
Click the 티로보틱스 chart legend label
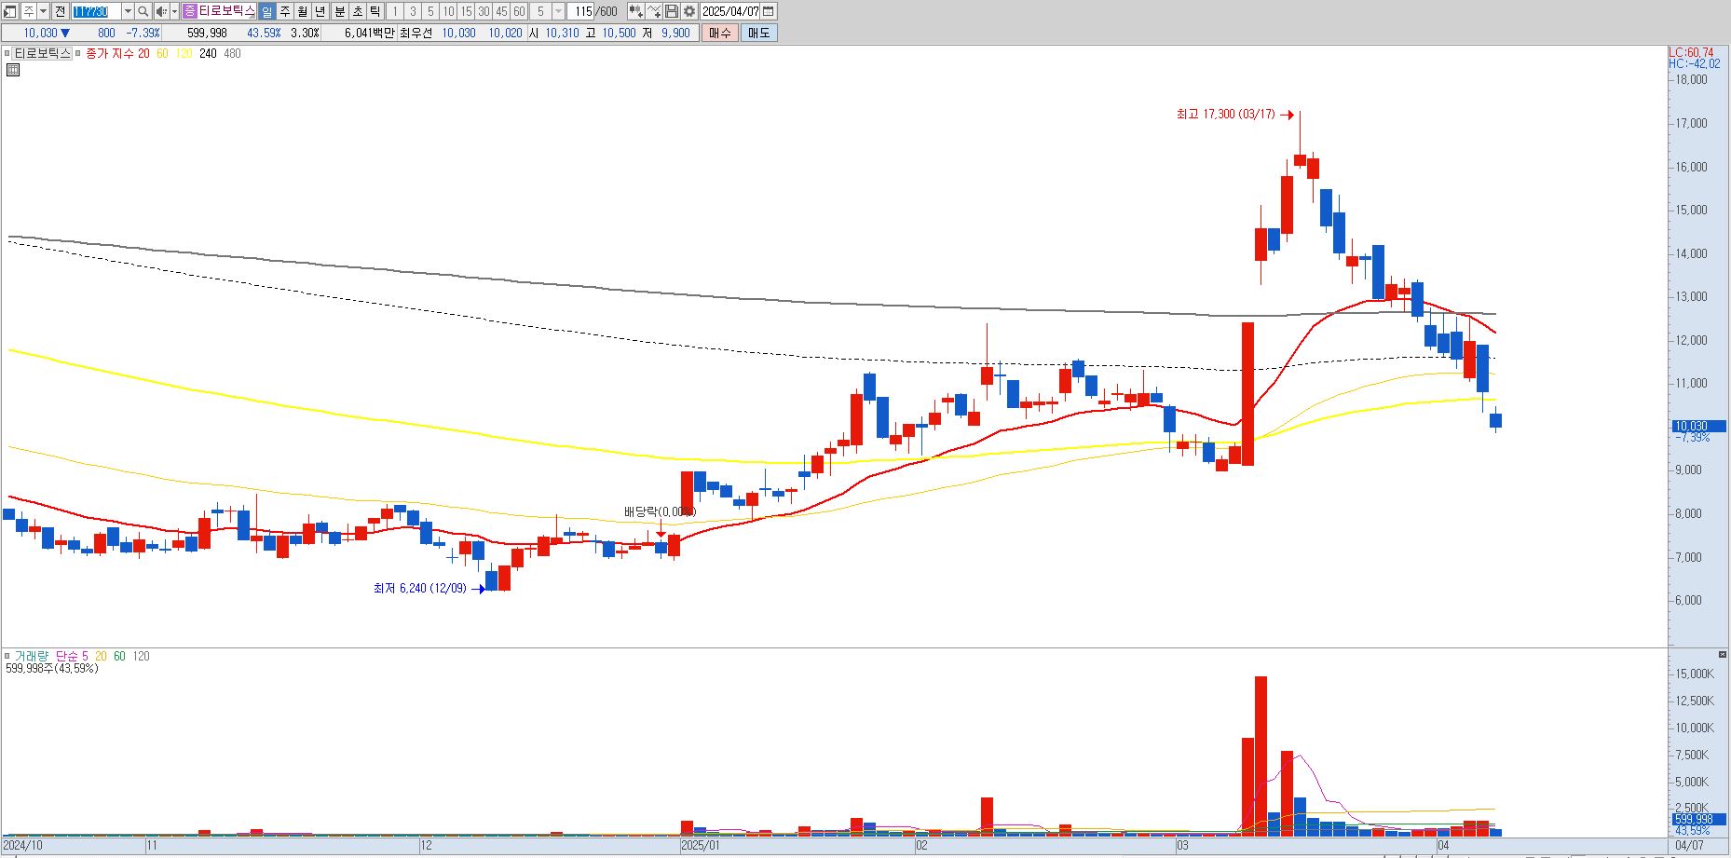pyautogui.click(x=42, y=53)
